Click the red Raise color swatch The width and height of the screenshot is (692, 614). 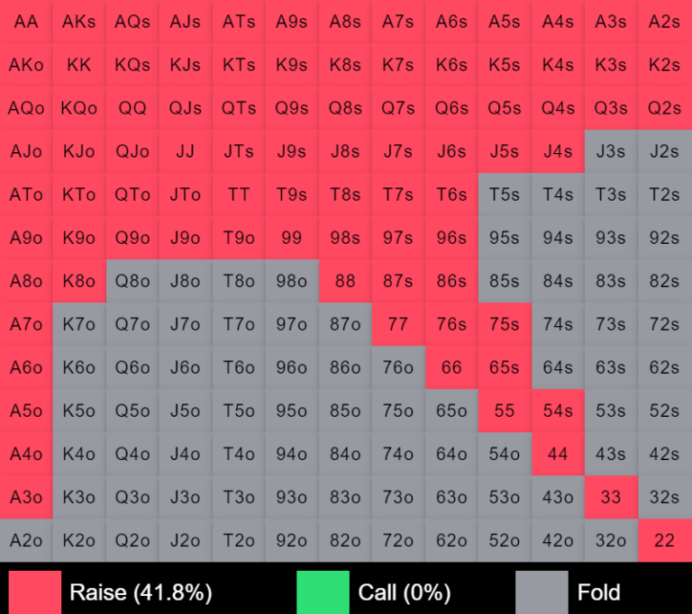tap(35, 591)
